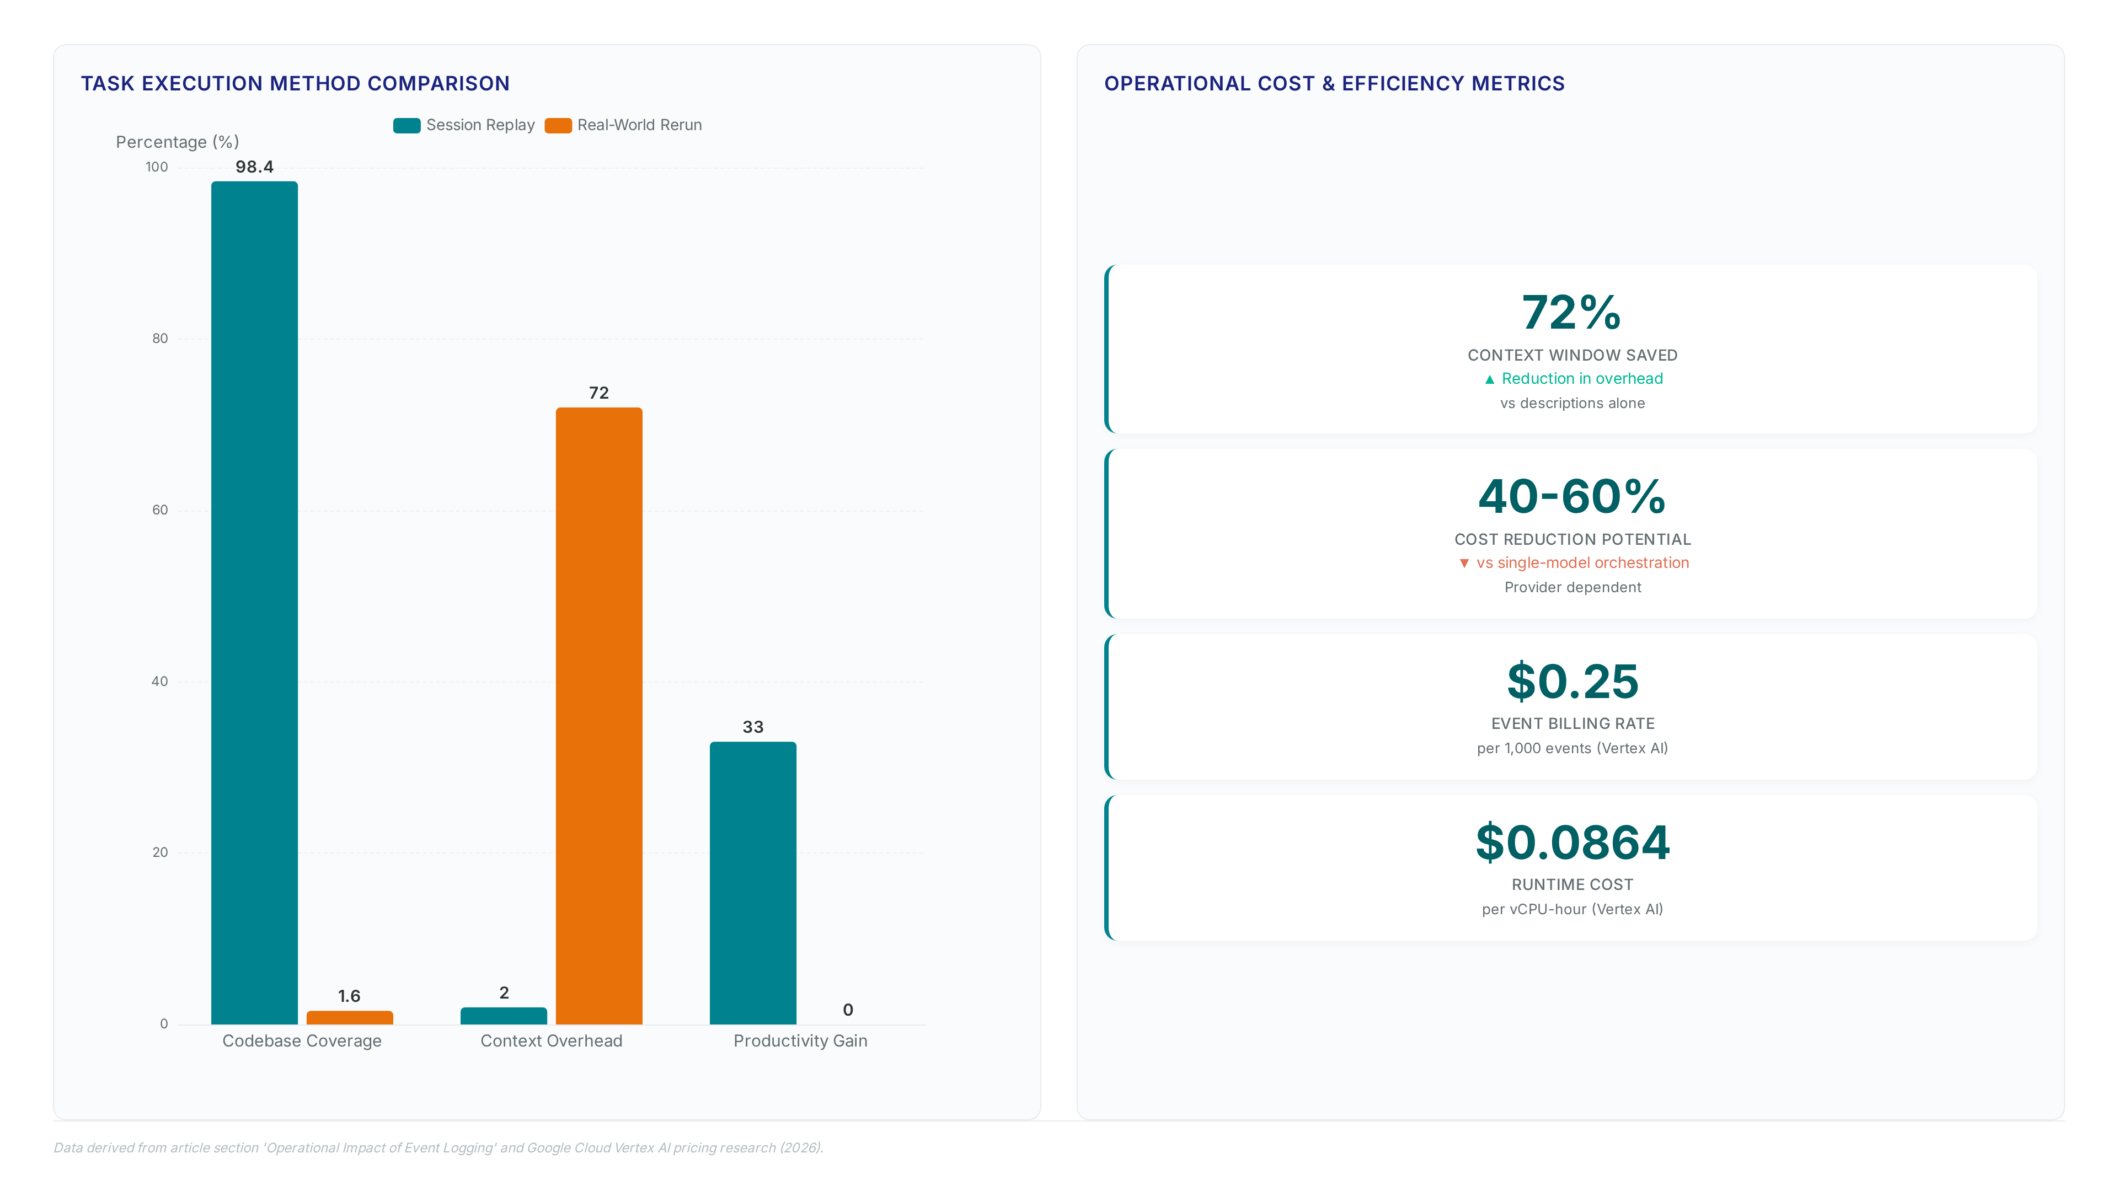2118x1191 pixels.
Task: Select the 33 Productivity Gain teal bar
Action: coord(752,883)
